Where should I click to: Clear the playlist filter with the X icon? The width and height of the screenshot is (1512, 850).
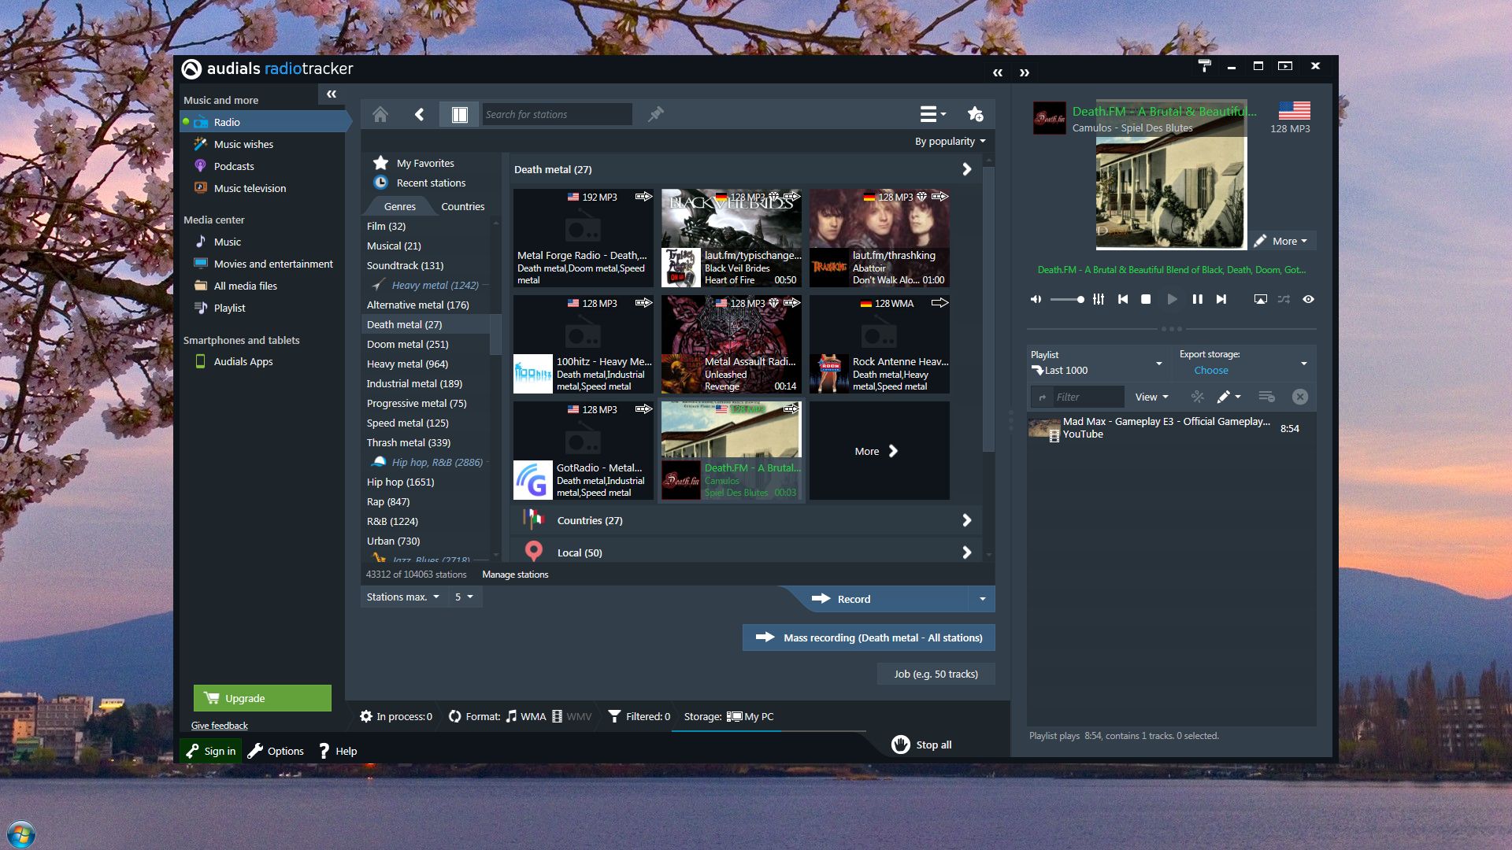(x=1300, y=397)
